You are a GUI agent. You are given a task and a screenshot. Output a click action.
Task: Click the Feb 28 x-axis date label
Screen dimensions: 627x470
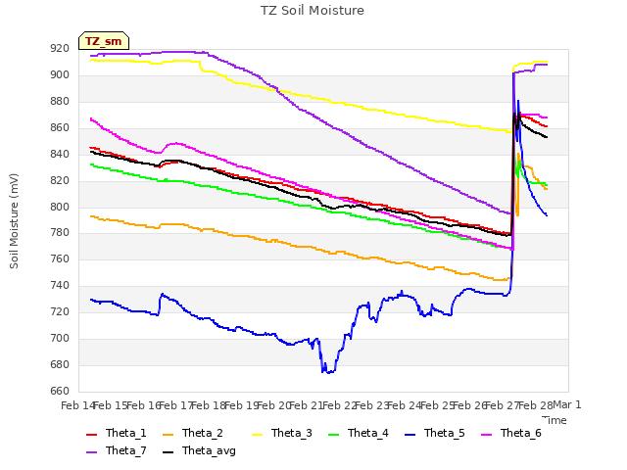click(x=535, y=405)
